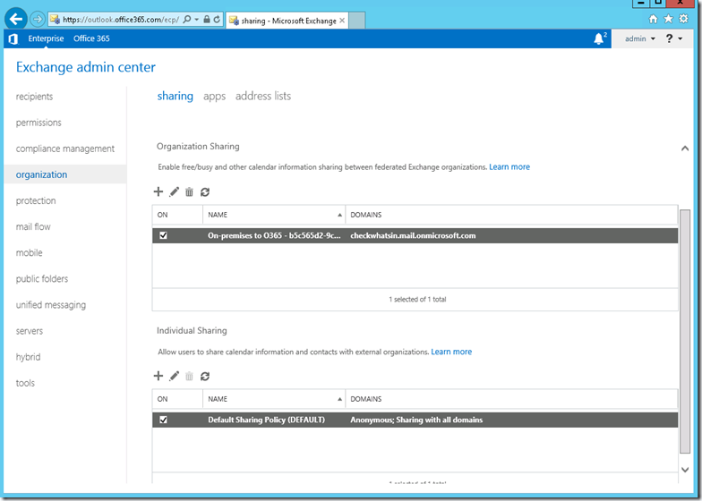Sort Organization Sharing by NAME column
This screenshot has height=501, width=702.
(x=274, y=215)
